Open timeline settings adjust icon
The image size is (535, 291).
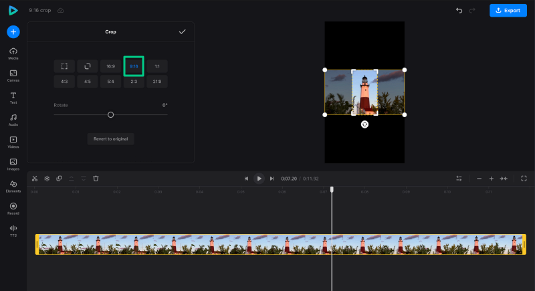(459, 179)
